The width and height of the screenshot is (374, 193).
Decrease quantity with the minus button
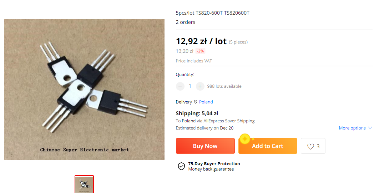(x=180, y=86)
